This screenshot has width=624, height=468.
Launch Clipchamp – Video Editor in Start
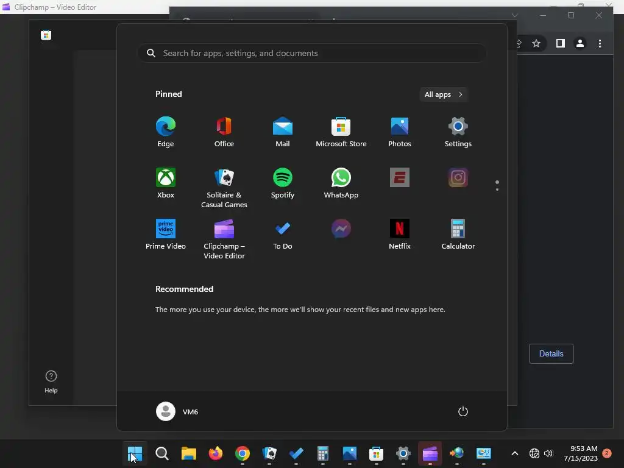(x=224, y=239)
